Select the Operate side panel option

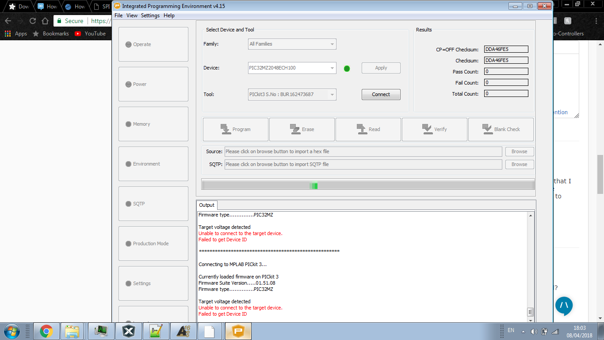point(153,44)
